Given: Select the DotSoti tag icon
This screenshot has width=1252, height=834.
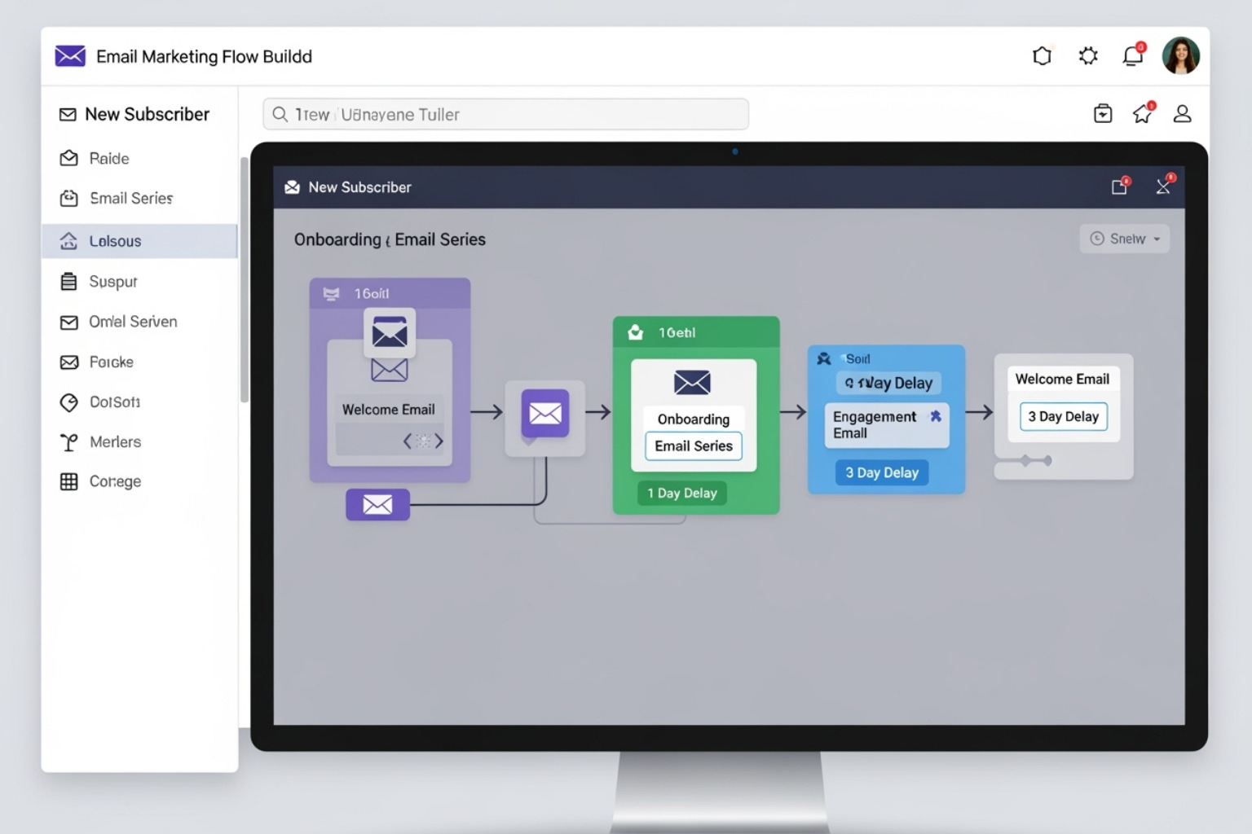Looking at the screenshot, I should point(70,402).
